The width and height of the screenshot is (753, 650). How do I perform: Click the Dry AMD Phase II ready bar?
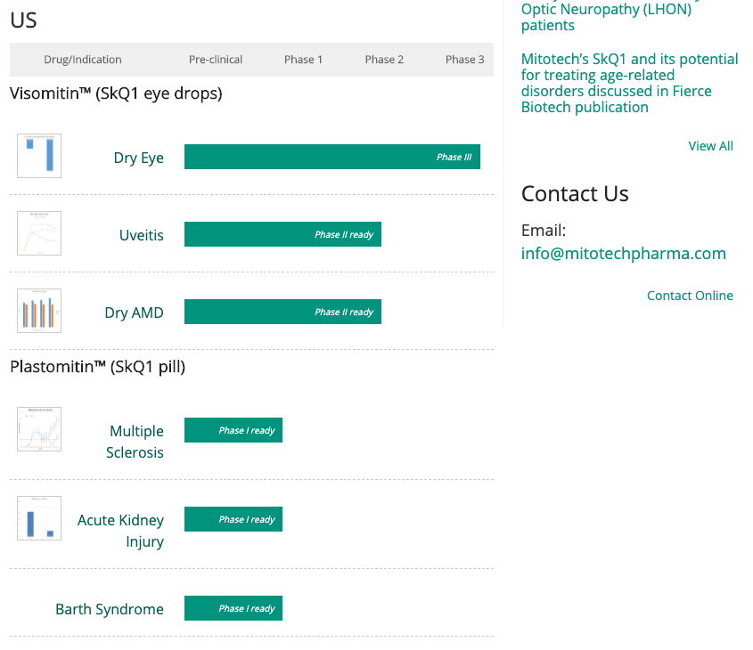(x=282, y=312)
